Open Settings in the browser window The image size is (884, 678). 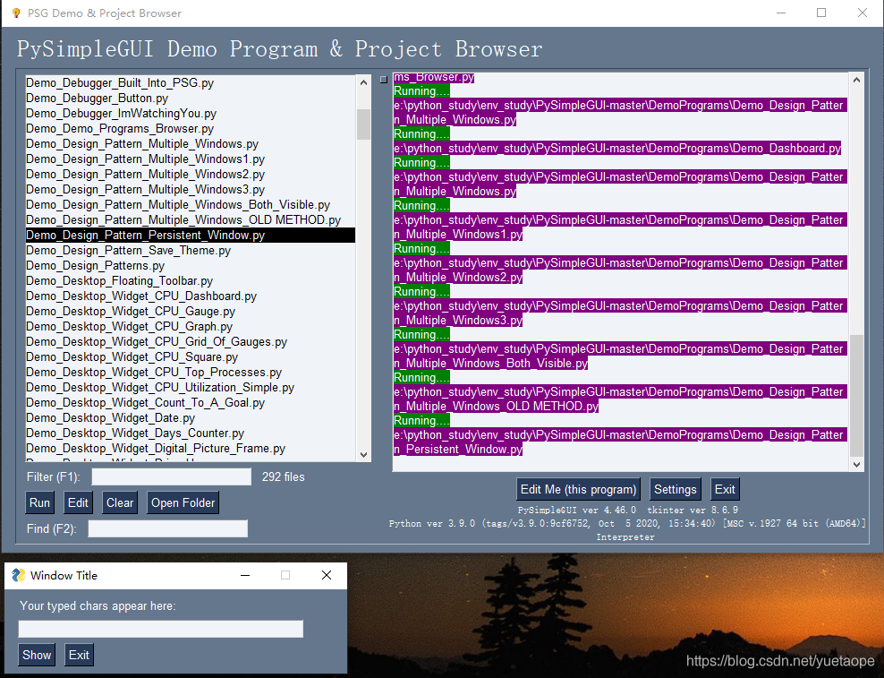tap(676, 489)
